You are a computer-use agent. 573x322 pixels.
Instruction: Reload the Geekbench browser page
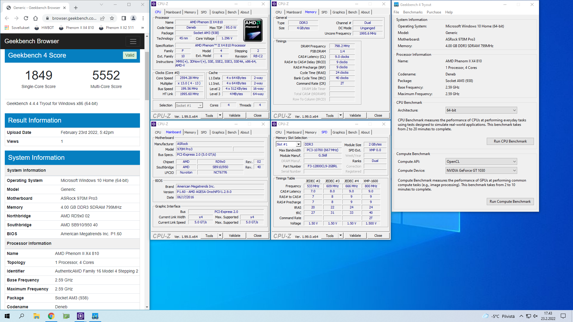(x=26, y=18)
